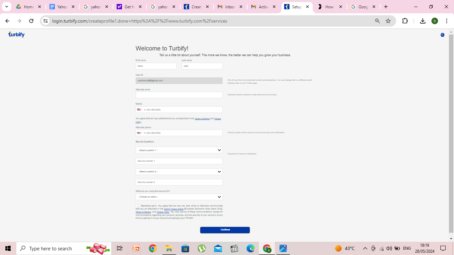View site information icon in address bar

pyautogui.click(x=46, y=21)
